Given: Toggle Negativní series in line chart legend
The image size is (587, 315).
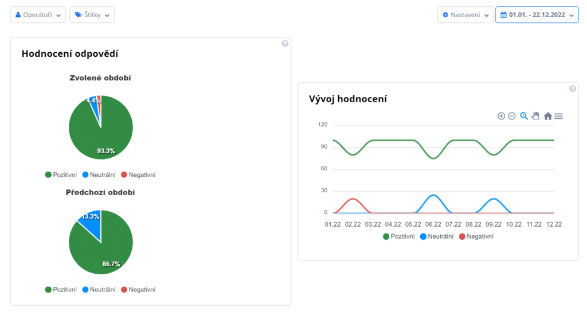Looking at the screenshot, I should 476,236.
